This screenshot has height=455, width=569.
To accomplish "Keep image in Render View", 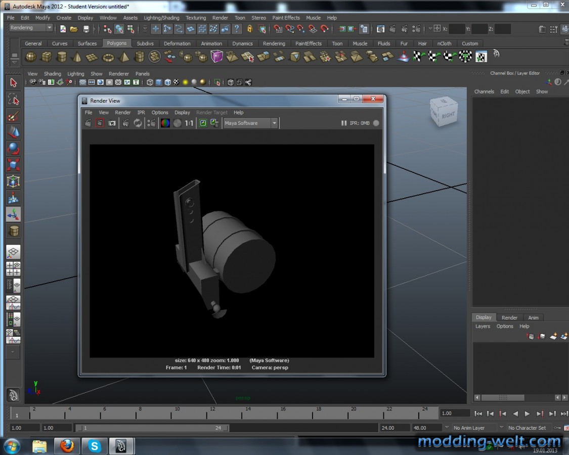I will click(203, 123).
